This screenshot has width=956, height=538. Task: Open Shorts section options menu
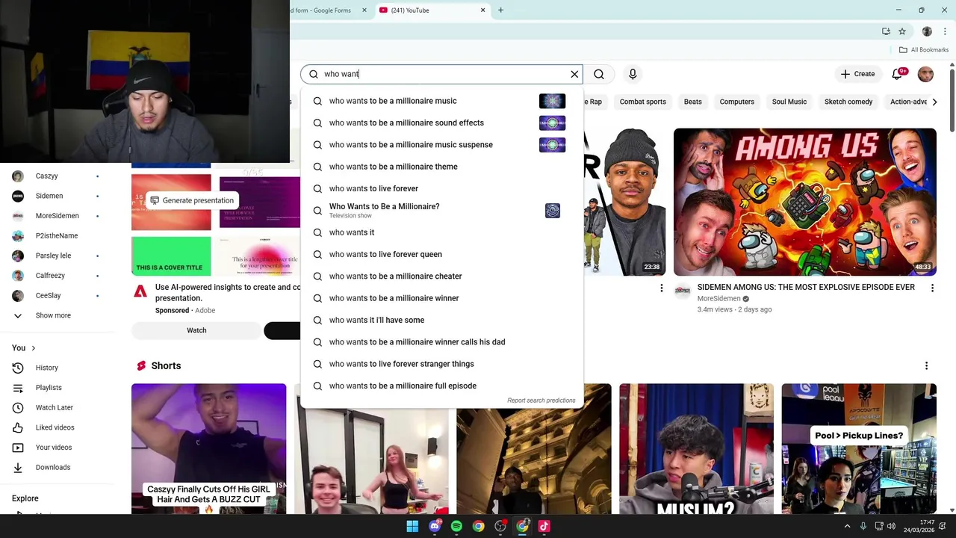coord(926,366)
